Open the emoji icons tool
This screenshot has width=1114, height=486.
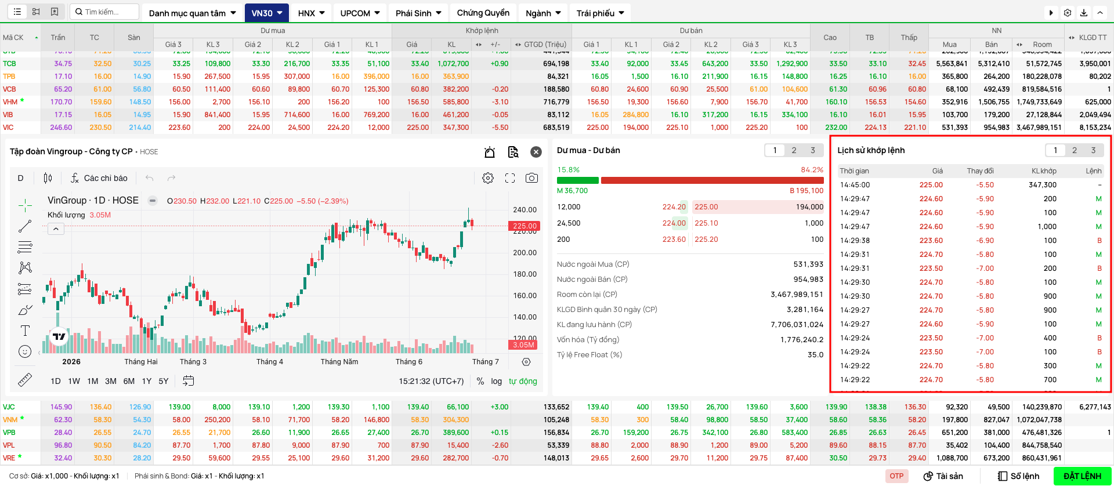click(x=25, y=351)
